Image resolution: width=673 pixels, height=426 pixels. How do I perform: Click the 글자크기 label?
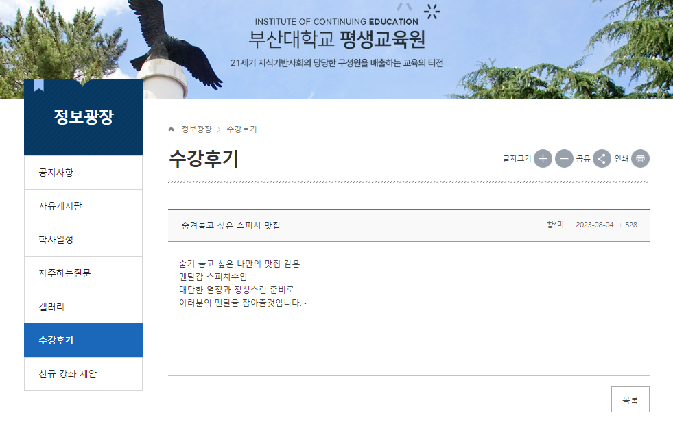(x=517, y=159)
